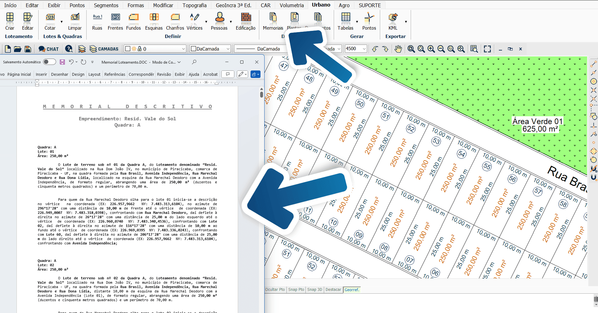Click the undo curved arrow in CAD toolbar
Screen dimensions: 598x313
pos(375,49)
